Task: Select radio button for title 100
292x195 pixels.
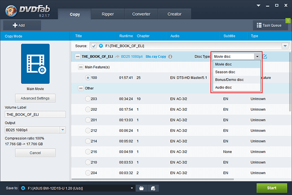Action: (88, 77)
